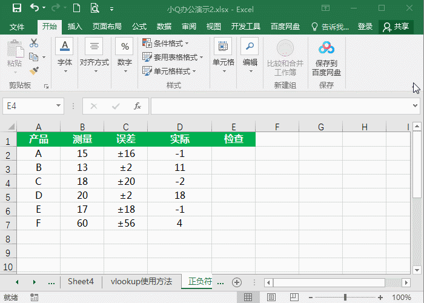Click the 登录 sign-in link

365,27
